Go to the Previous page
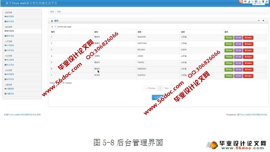270x152 pixels. (x=150, y=88)
